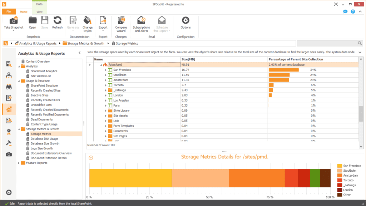Open the Content Overview report
The height and width of the screenshot is (206, 366).
[x=38, y=62]
